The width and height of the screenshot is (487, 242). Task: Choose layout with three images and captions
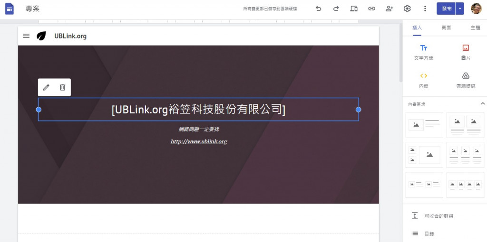465,155
